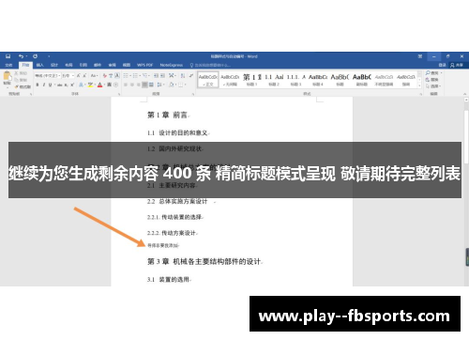Switch to the View ribbon tab

127,65
